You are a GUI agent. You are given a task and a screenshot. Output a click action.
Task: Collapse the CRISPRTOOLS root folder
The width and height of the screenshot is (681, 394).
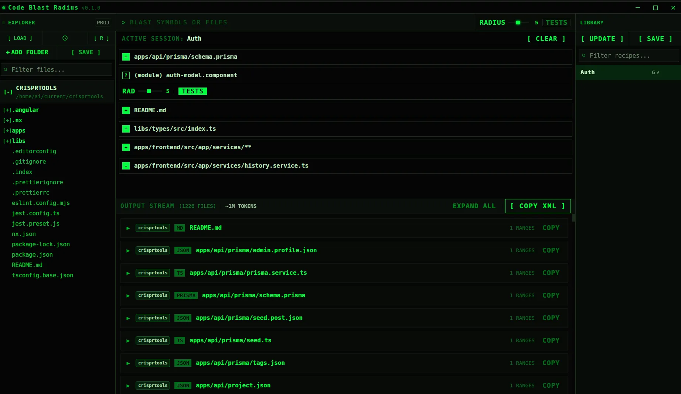tap(8, 92)
